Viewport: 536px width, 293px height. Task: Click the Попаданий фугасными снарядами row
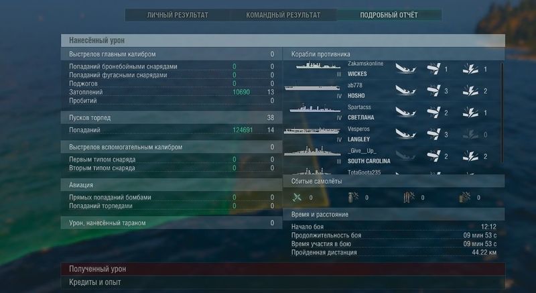172,75
